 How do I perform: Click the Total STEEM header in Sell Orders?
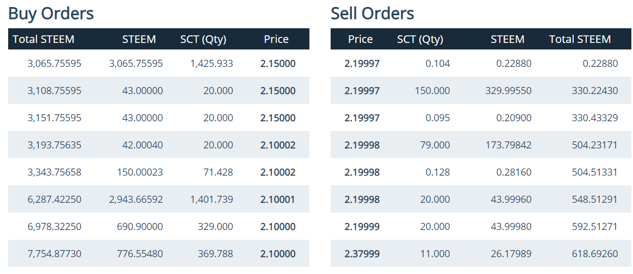(x=580, y=39)
